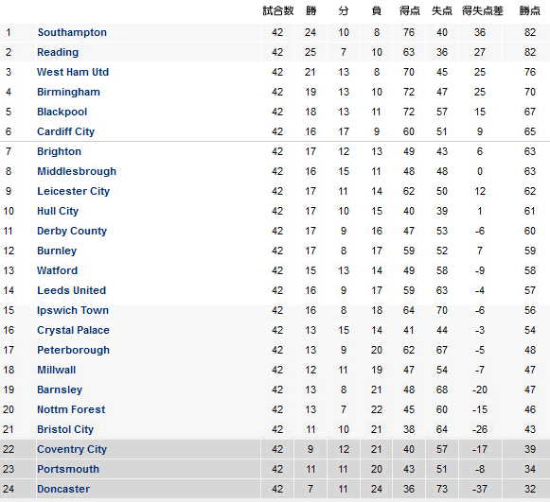Open West Ham Utd team page
This screenshot has width=550, height=502.
73,72
